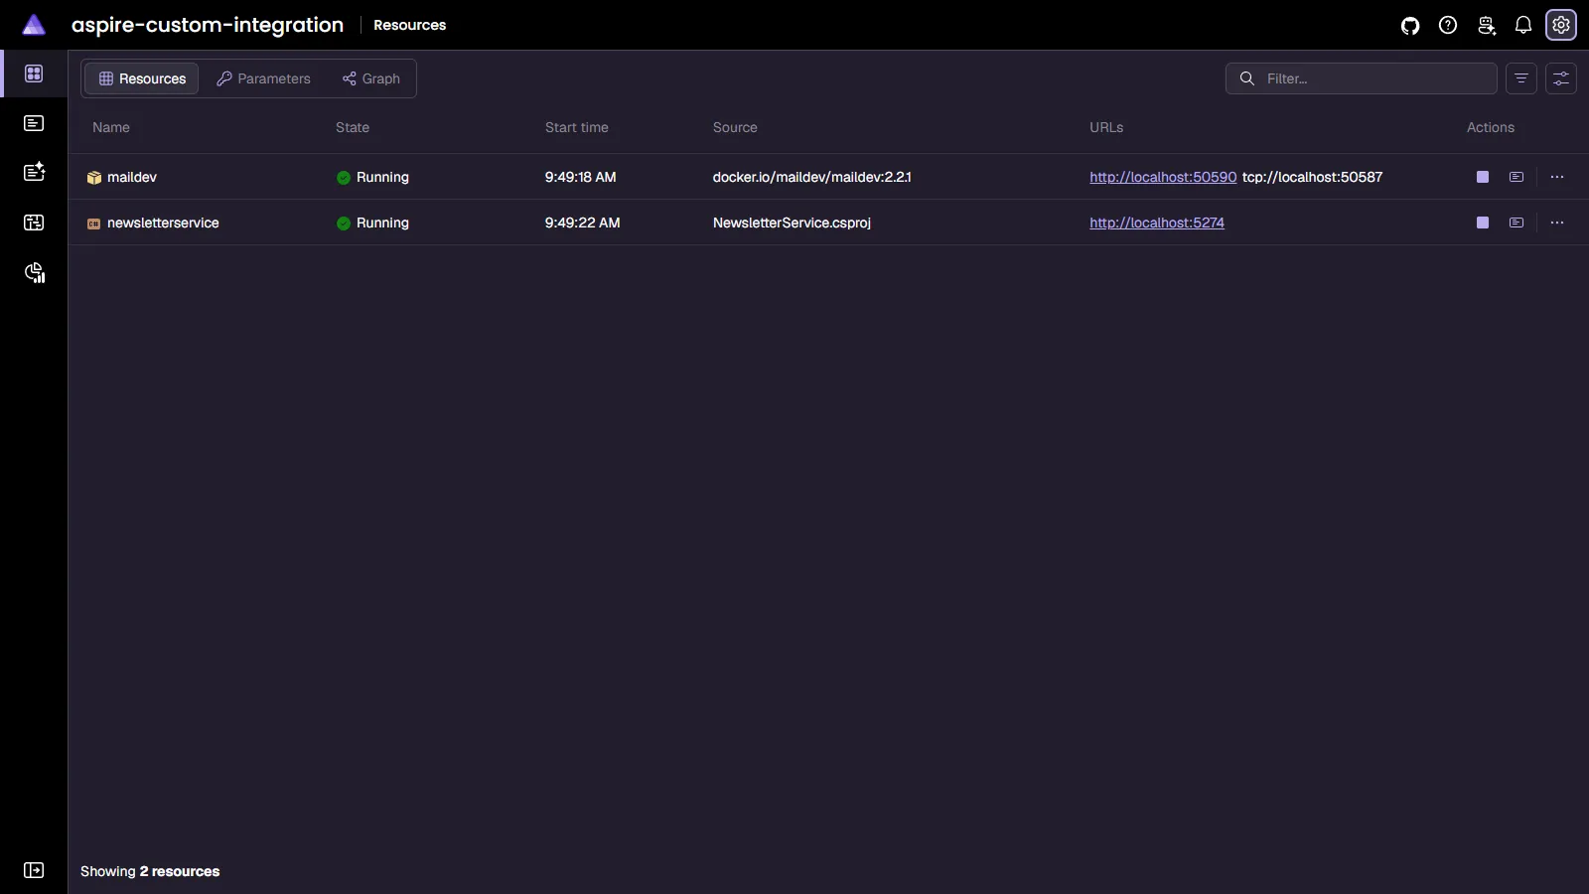1589x894 pixels.
Task: Open more actions menu for maildev
Action: tap(1557, 177)
